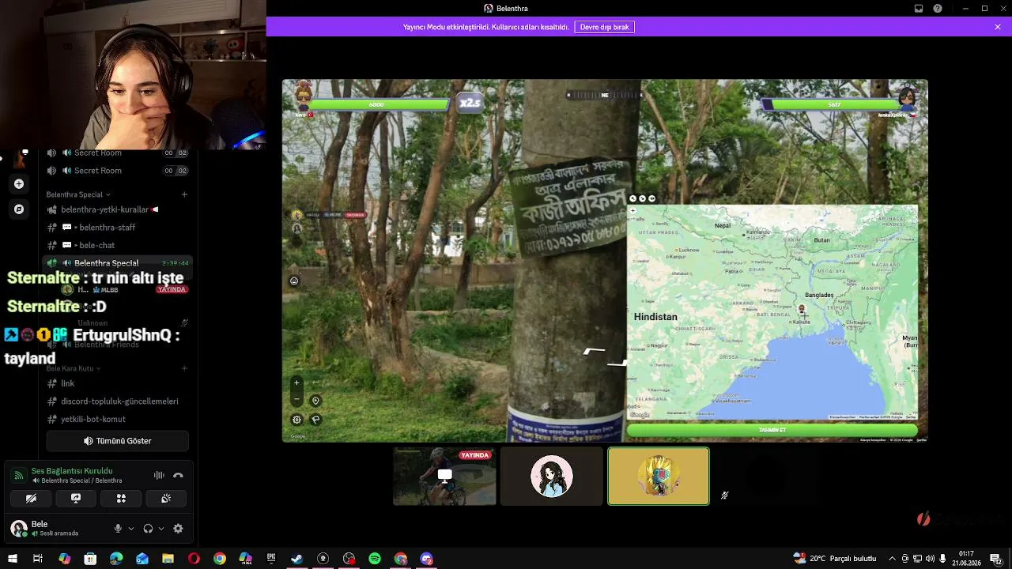Open the YAYINDA live stream thumbnail

tap(444, 476)
